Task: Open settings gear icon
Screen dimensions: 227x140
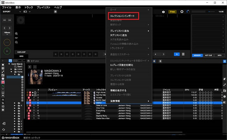Action: tap(182, 12)
